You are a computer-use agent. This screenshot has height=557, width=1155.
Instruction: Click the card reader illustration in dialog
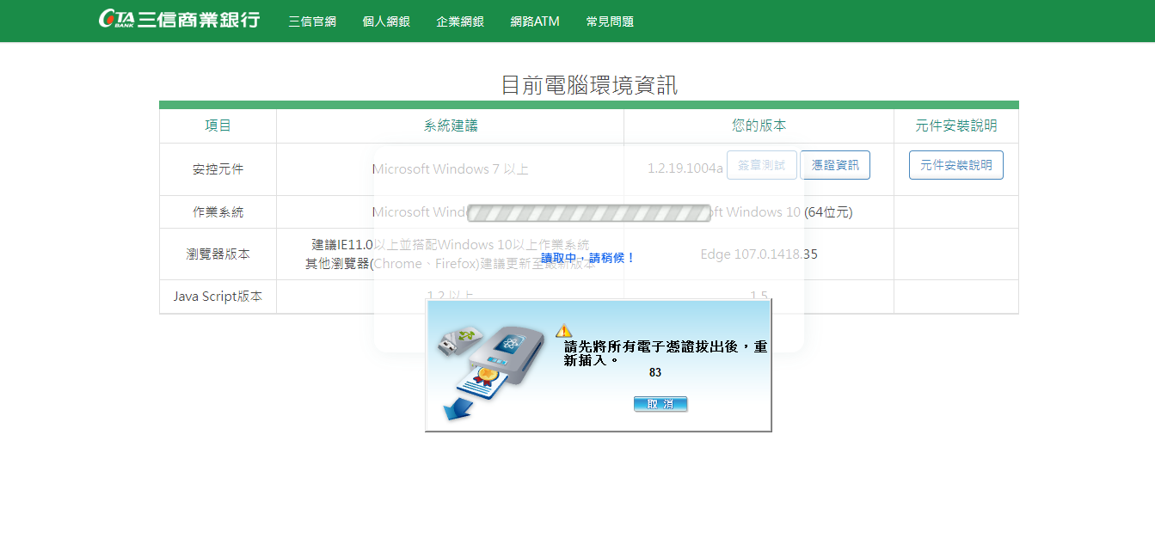(x=489, y=370)
